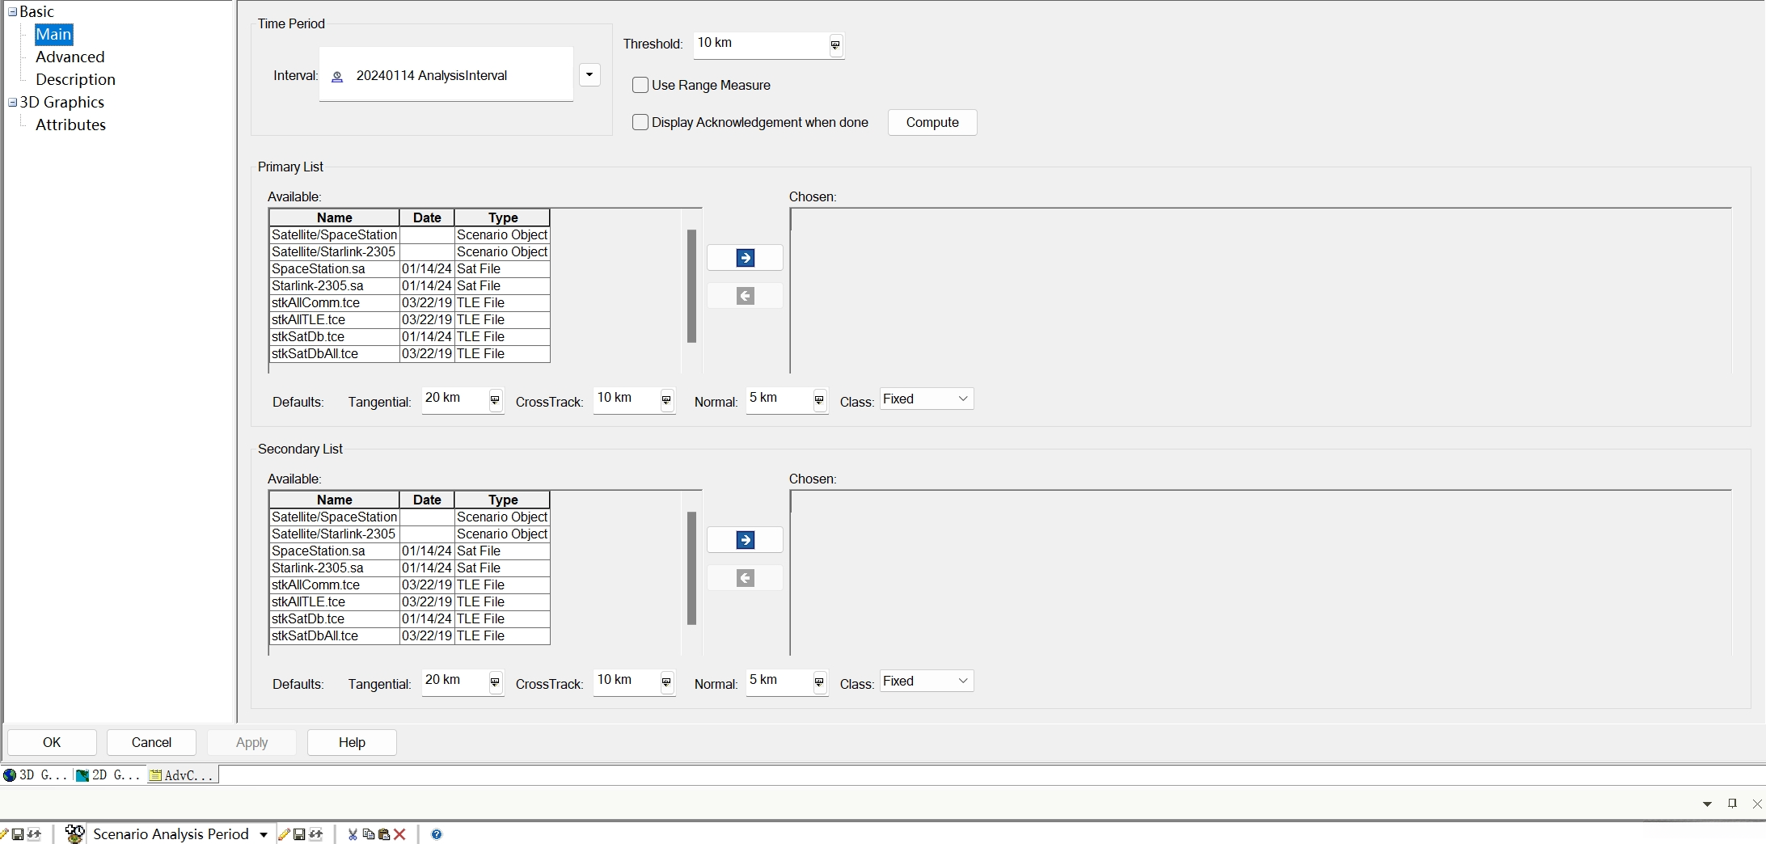Open Secondary List Normal units selector

pyautogui.click(x=819, y=682)
